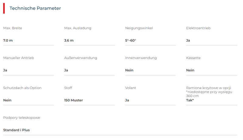This screenshot has height=140, width=243.
Task: Select the 150 Muster fabric value
Action: [73, 100]
